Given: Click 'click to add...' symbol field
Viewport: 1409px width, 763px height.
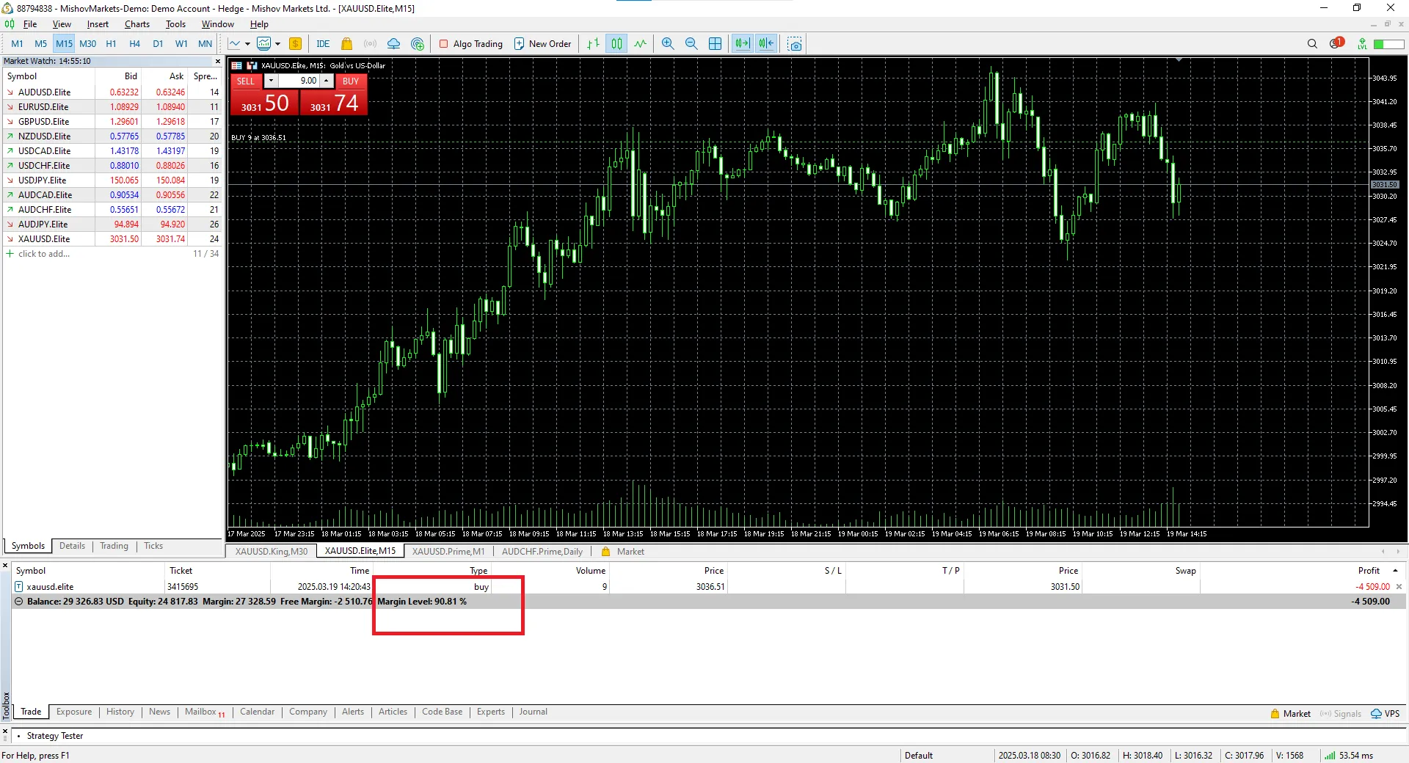Looking at the screenshot, I should (44, 254).
